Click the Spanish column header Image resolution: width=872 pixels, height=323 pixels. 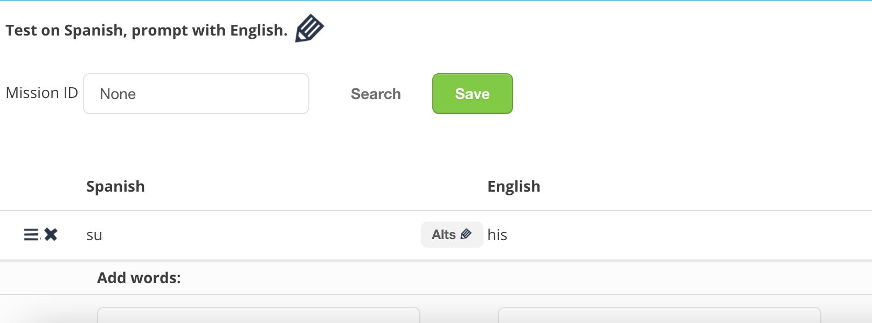coord(115,187)
